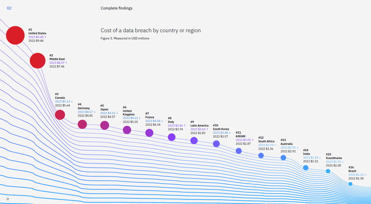Select the South Korea bubble
Viewport: 371px width, 204px height.
click(x=216, y=144)
